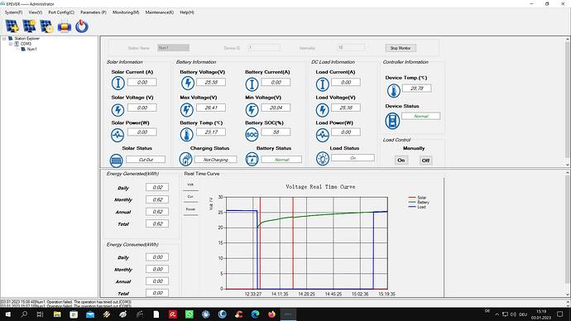
Task: Open the Windows Start menu
Action: click(x=7, y=314)
